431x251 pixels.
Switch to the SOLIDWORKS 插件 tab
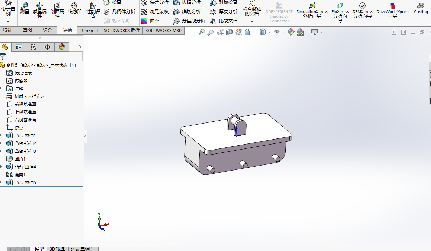coord(122,31)
